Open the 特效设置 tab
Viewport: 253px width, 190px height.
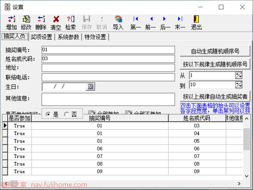click(x=95, y=37)
